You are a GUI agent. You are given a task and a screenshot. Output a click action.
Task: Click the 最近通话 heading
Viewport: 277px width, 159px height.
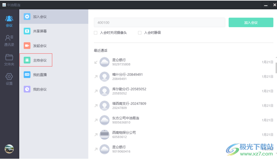click(x=101, y=50)
